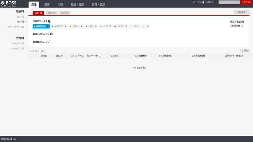
Task: Click the 送付先郵便番号 column header
Action: tap(141, 56)
